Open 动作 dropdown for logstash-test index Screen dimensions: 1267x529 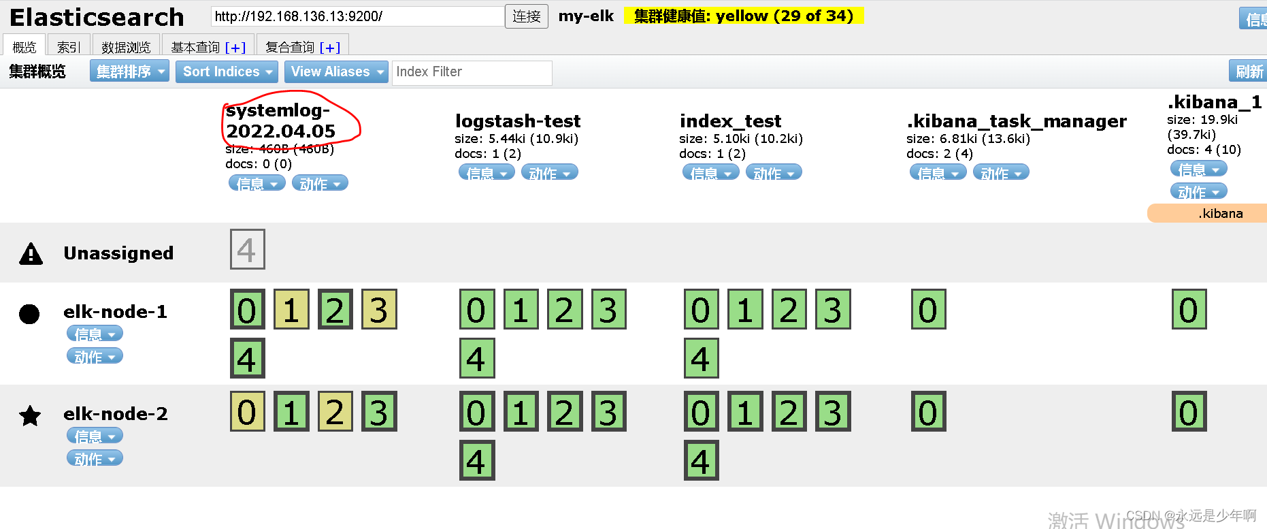coord(550,172)
